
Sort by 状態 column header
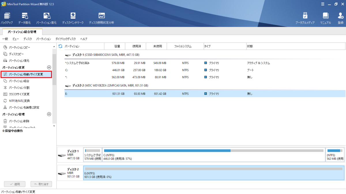tap(296, 46)
